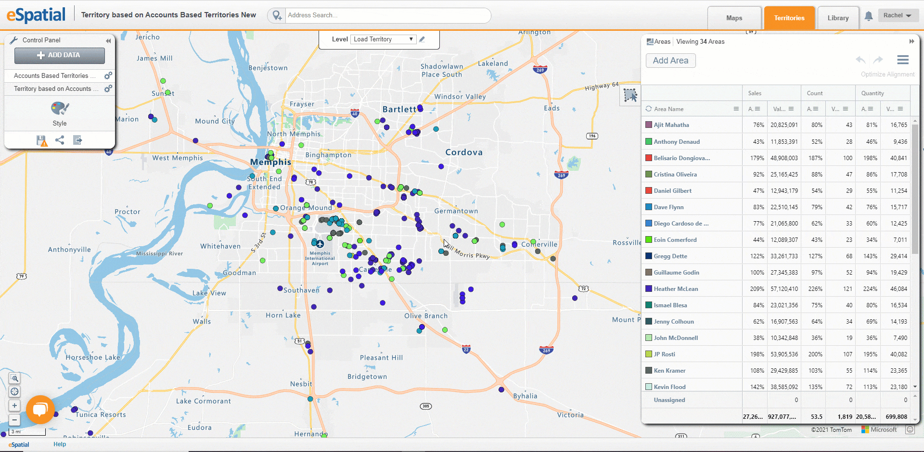Open the notifications bell
The image size is (924, 452).
(x=869, y=16)
